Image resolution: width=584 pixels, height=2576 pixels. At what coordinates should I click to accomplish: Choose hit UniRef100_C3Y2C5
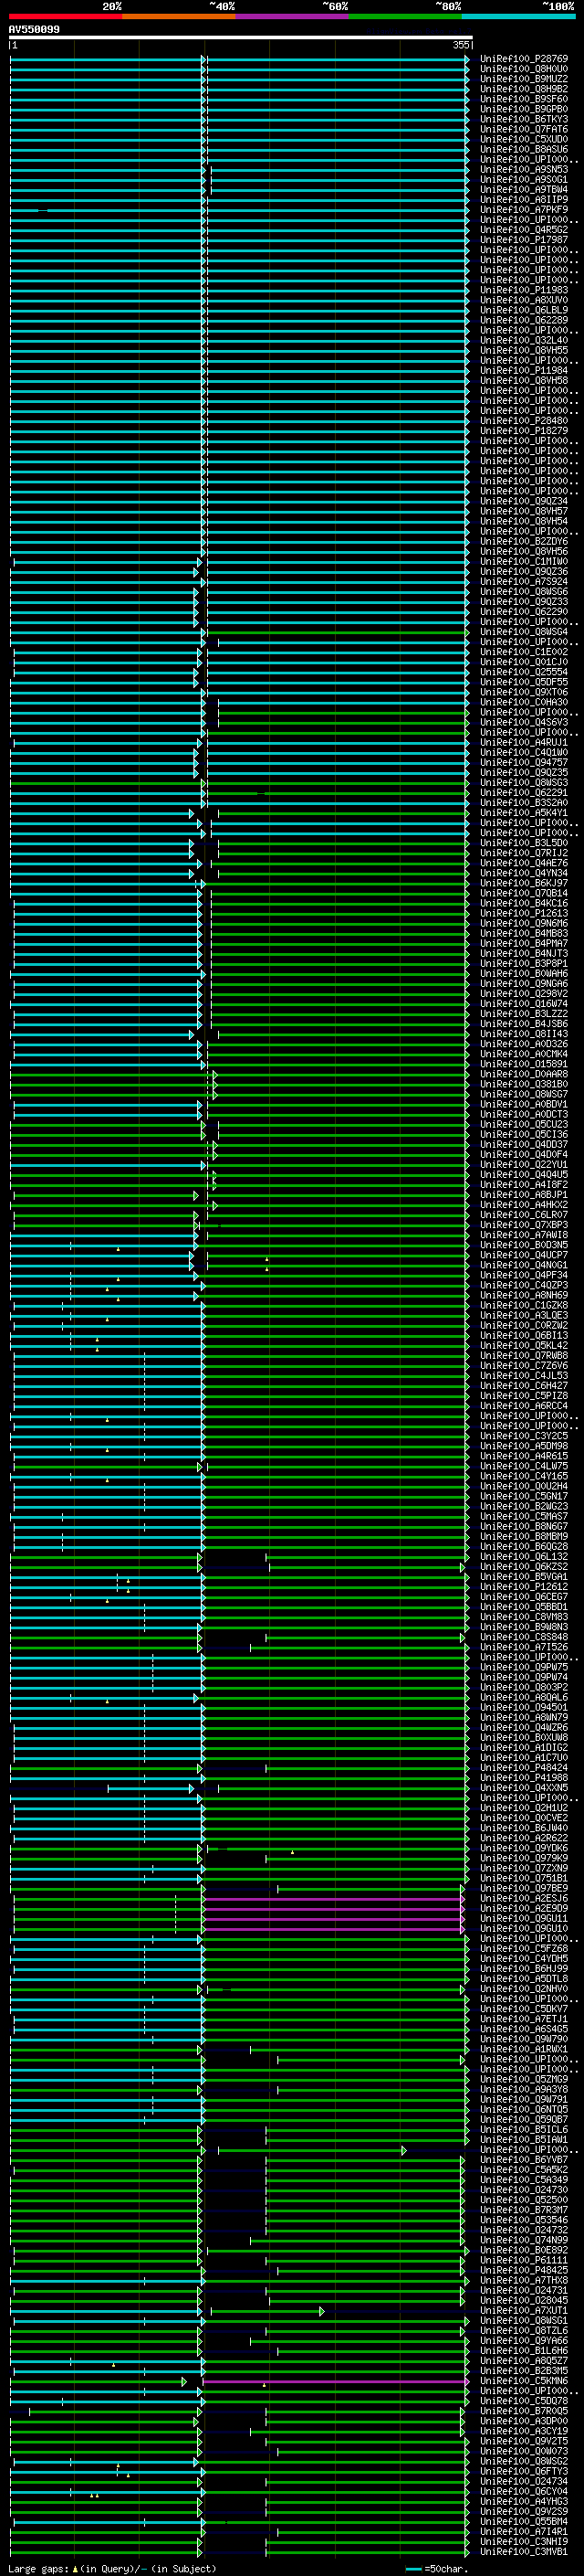point(524,1436)
